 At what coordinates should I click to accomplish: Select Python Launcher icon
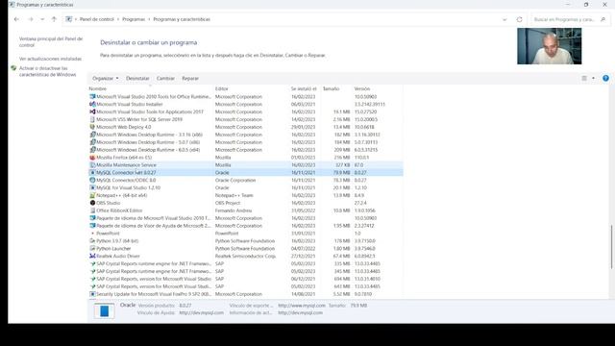(x=92, y=249)
